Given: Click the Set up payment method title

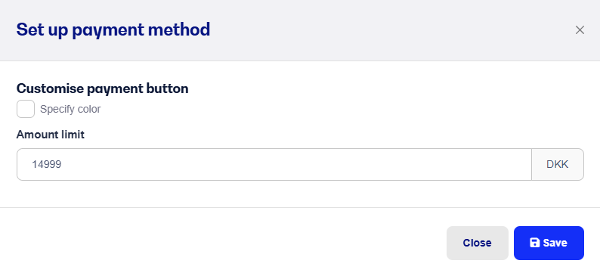Looking at the screenshot, I should pos(113,29).
